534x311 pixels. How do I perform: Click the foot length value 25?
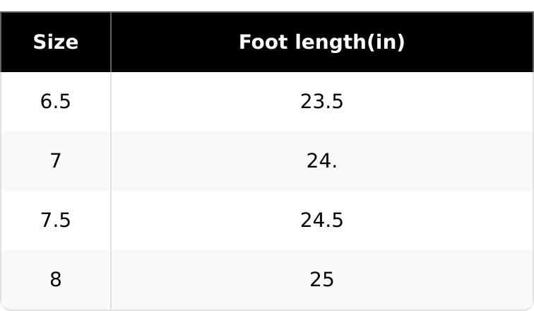(321, 280)
